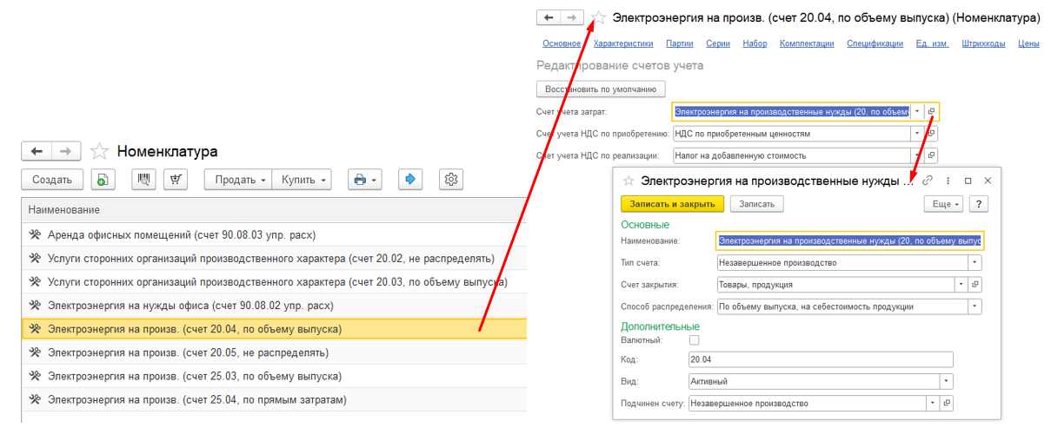Click tools icon of Аренда офисных помещений row
Image resolution: width=1051 pixels, height=428 pixels.
tap(36, 234)
